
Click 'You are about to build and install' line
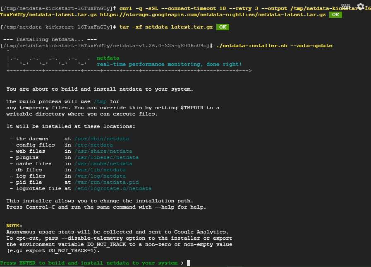100,89
